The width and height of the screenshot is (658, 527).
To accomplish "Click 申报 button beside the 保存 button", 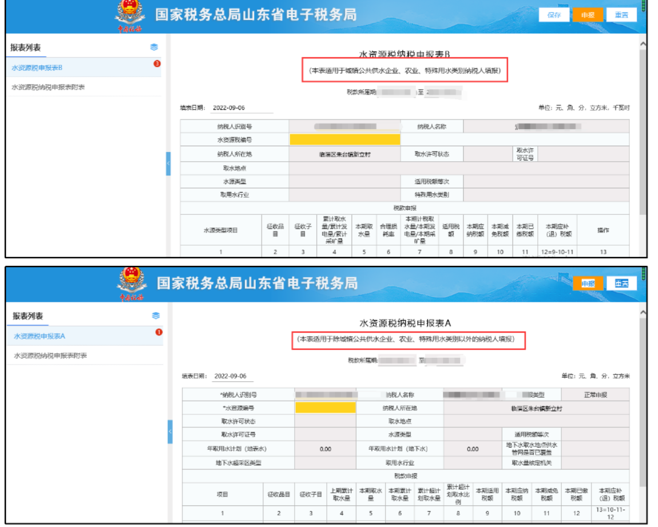I will 588,15.
